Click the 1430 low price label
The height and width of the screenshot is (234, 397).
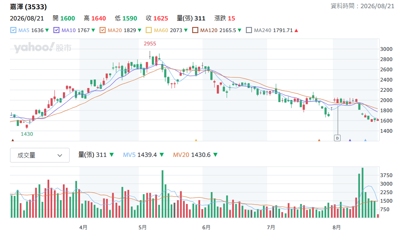pyautogui.click(x=27, y=134)
